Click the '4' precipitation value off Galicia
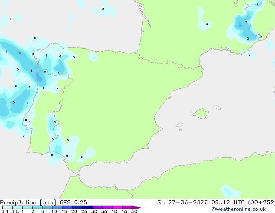 (x=20, y=53)
